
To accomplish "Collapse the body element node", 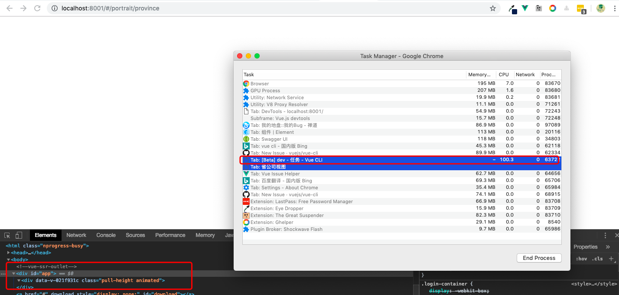I will click(x=9, y=259).
